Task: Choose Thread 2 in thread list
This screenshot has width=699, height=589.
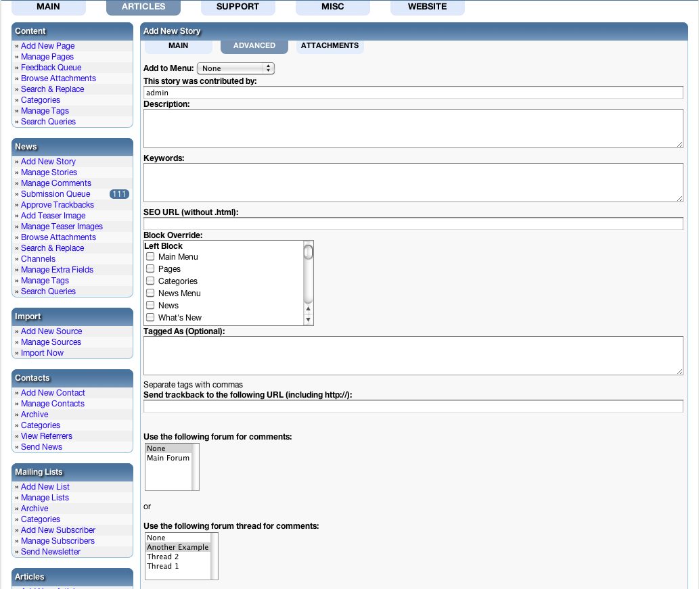Action: (x=178, y=557)
